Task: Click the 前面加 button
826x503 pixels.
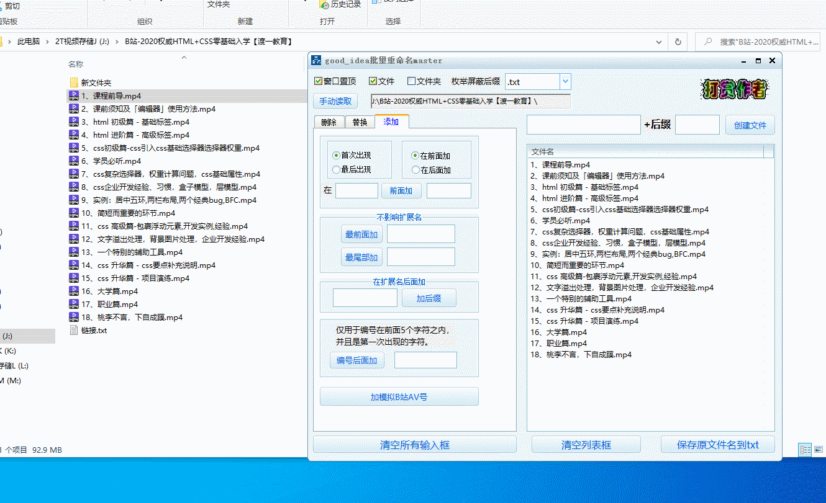Action: pos(401,191)
